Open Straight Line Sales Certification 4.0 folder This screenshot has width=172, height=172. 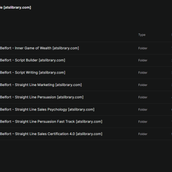tap(51, 134)
